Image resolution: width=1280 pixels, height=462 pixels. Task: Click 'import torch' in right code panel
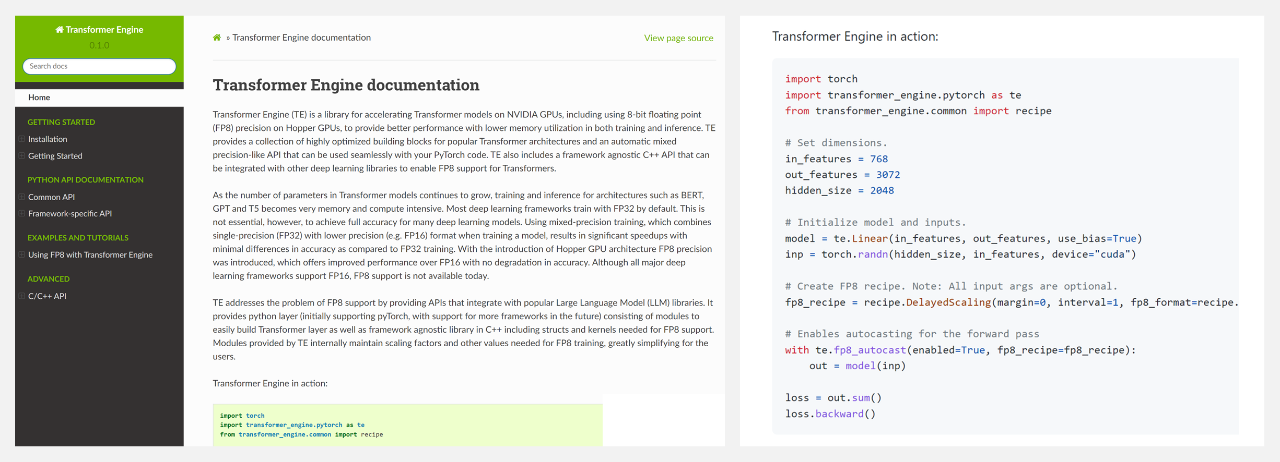[821, 79]
